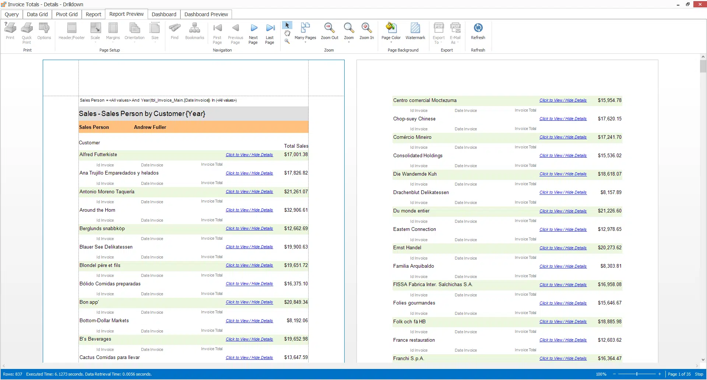View details for Alfred Futterkiste

click(x=249, y=155)
